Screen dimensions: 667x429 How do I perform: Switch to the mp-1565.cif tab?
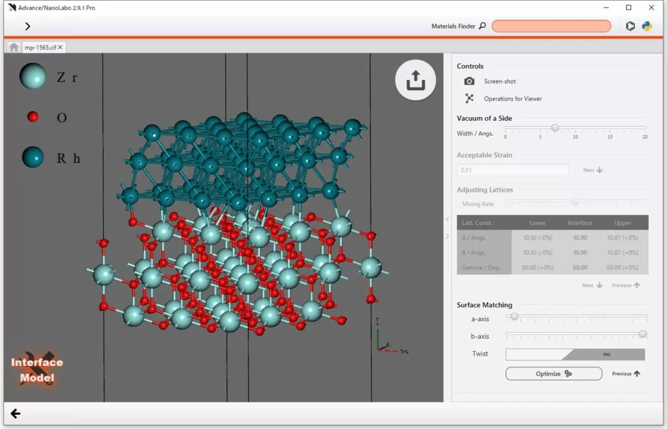point(40,47)
